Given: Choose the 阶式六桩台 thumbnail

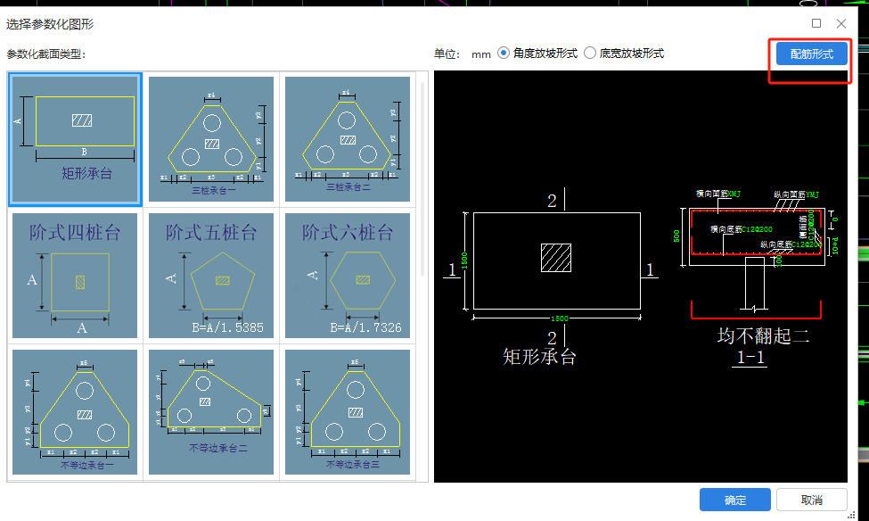Looking at the screenshot, I should pyautogui.click(x=348, y=276).
